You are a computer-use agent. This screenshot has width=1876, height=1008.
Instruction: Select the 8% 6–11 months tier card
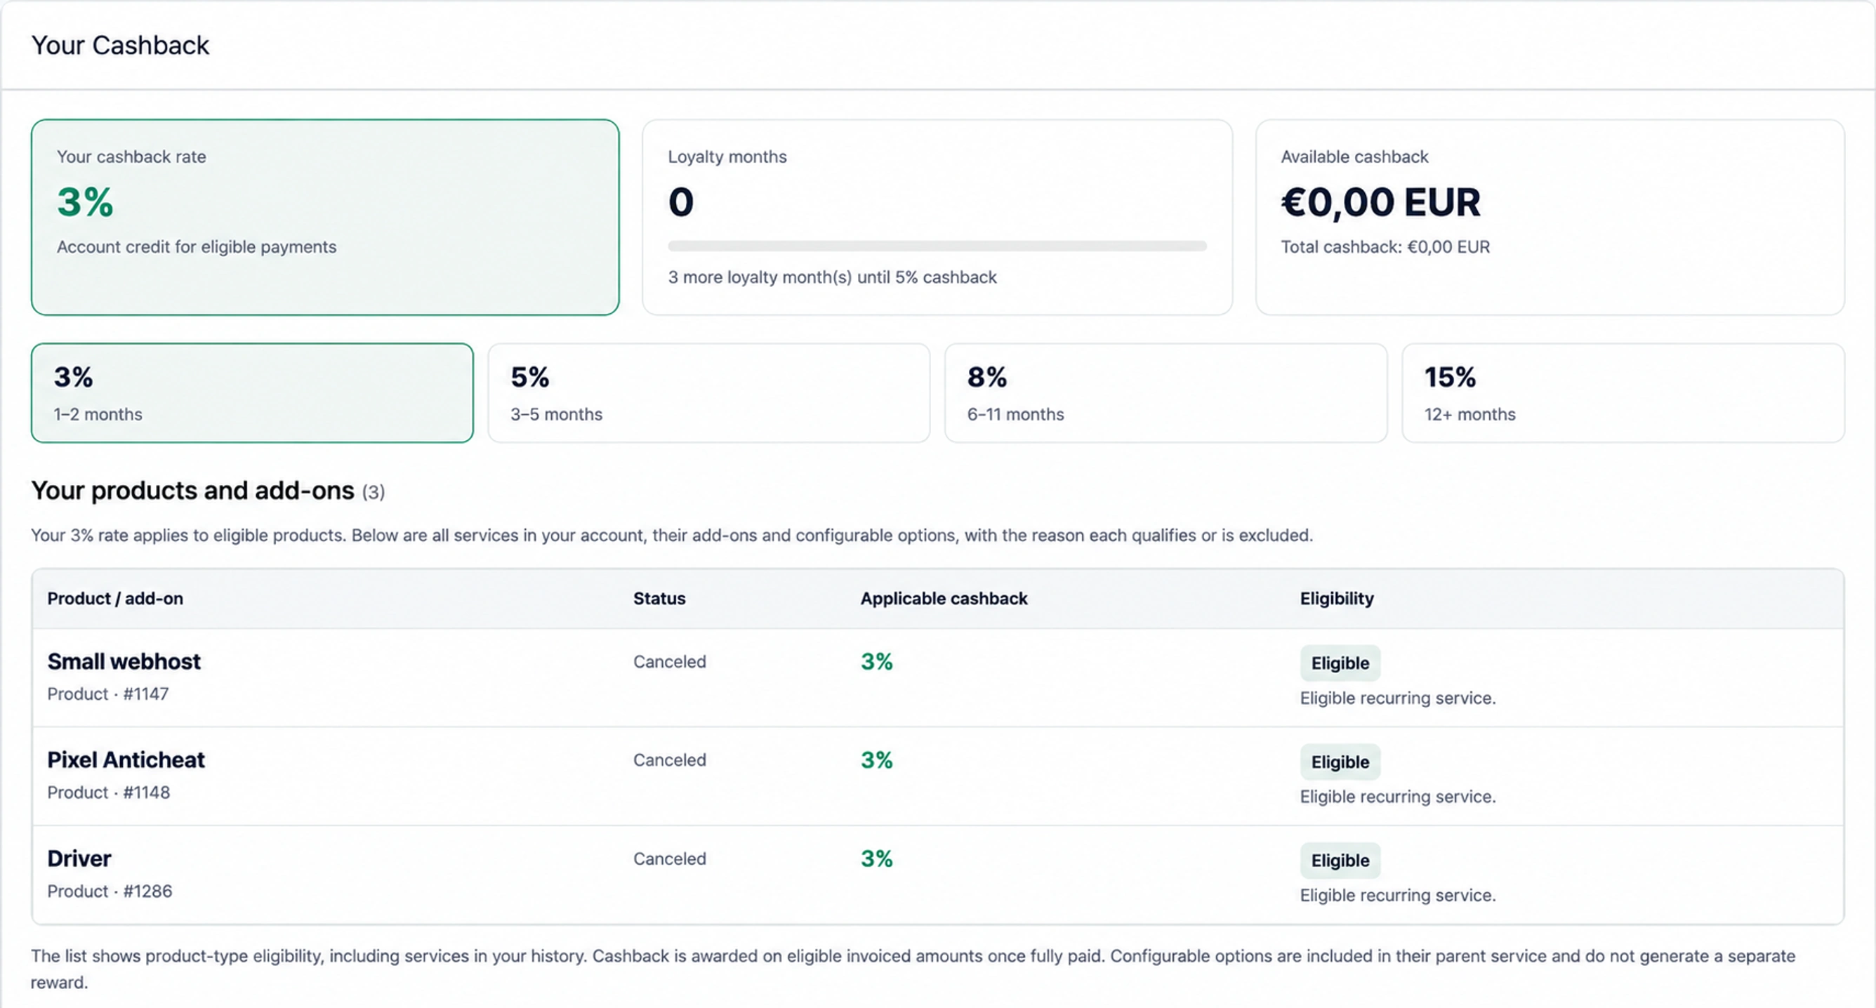click(1166, 392)
